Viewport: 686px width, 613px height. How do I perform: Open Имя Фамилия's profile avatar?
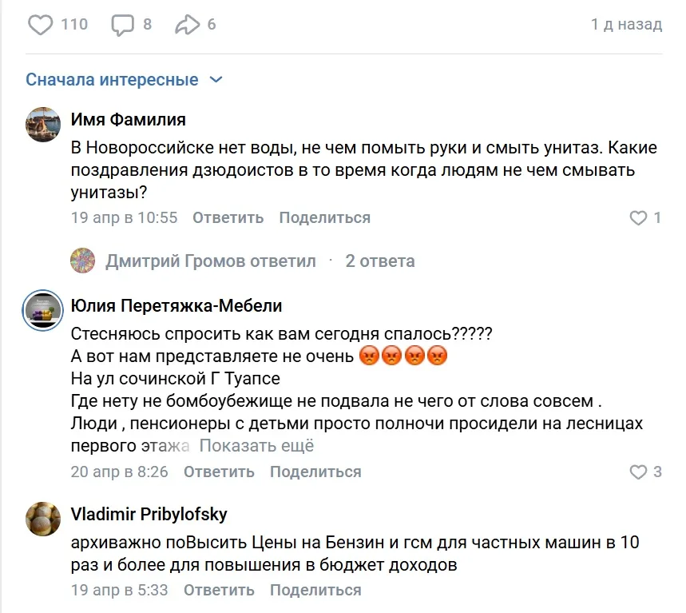point(43,125)
